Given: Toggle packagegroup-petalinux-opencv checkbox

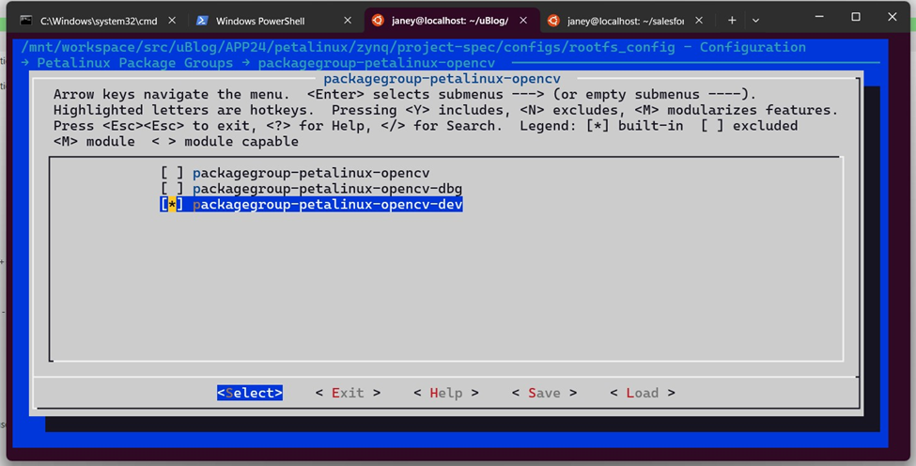Looking at the screenshot, I should pyautogui.click(x=172, y=173).
